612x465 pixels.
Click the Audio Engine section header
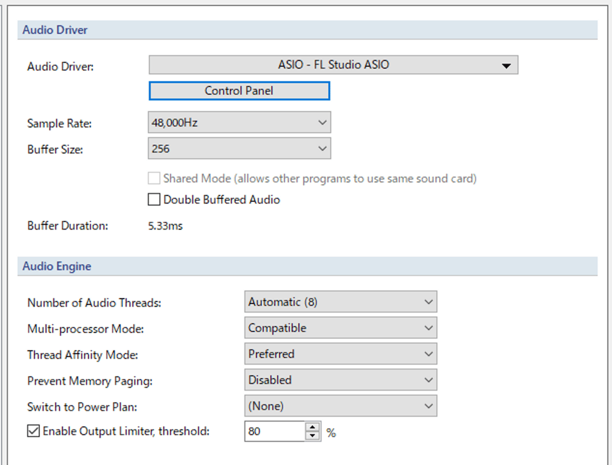click(307, 266)
